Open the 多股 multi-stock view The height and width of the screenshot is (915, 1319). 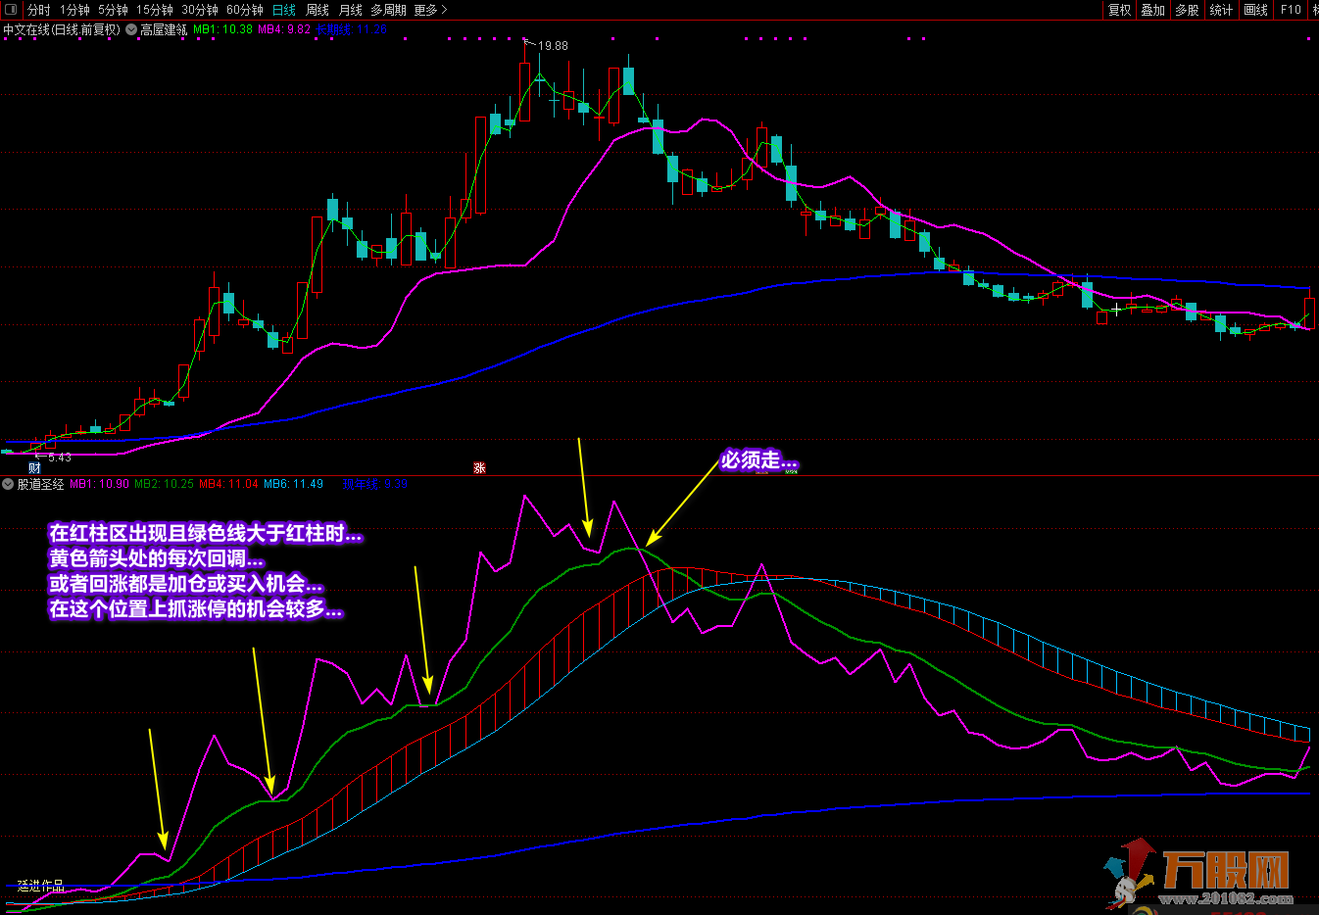click(1187, 10)
